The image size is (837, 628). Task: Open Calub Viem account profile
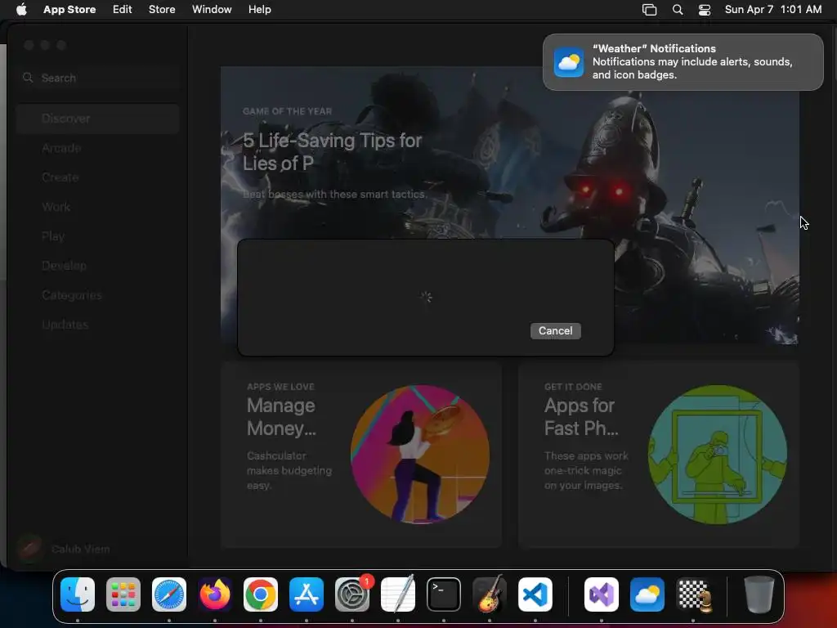pos(64,549)
